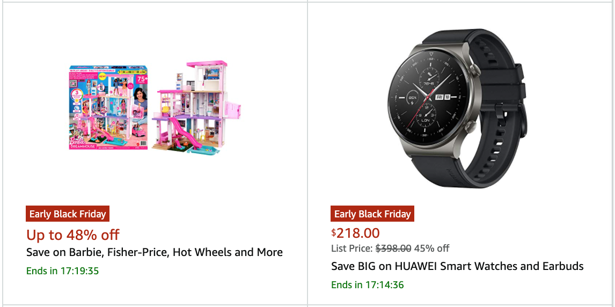Click the crossed-out $398.00 list price

coord(393,248)
